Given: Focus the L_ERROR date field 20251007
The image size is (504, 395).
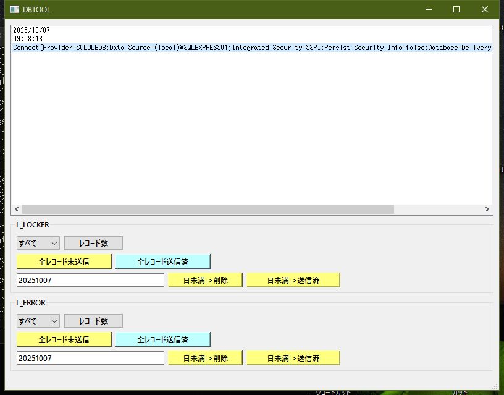Looking at the screenshot, I should click(90, 358).
